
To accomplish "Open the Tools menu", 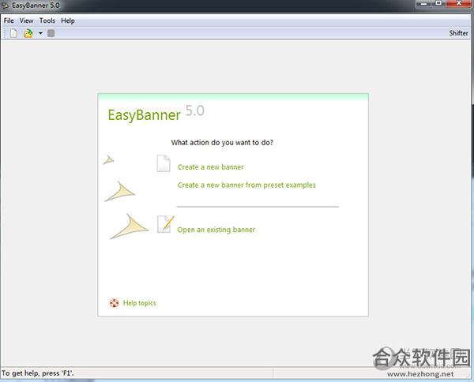I will click(x=47, y=21).
